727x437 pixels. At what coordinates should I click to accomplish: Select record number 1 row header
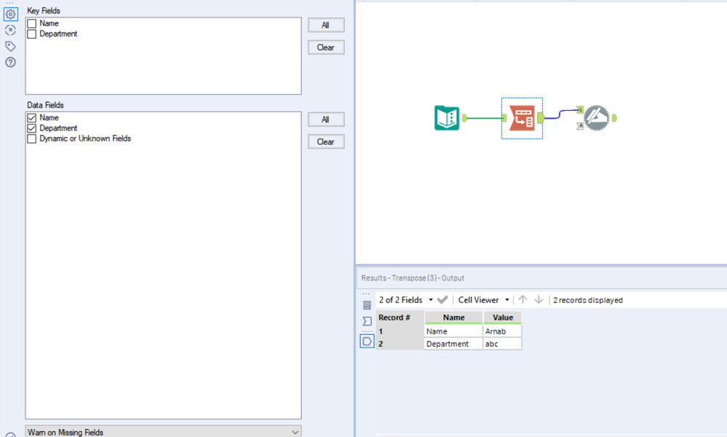coord(400,331)
